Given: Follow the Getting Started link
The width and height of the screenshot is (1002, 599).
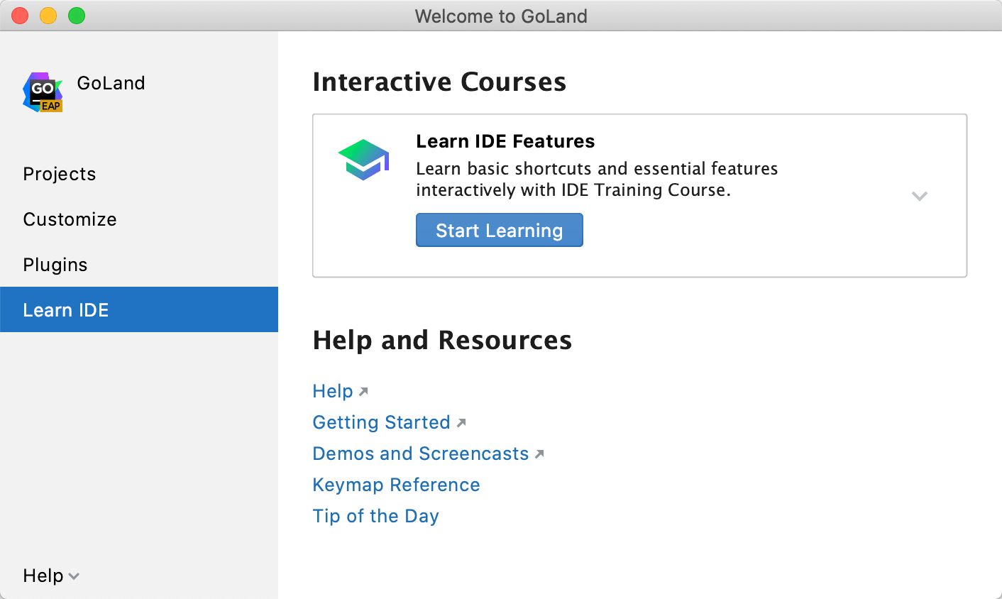Looking at the screenshot, I should [382, 422].
